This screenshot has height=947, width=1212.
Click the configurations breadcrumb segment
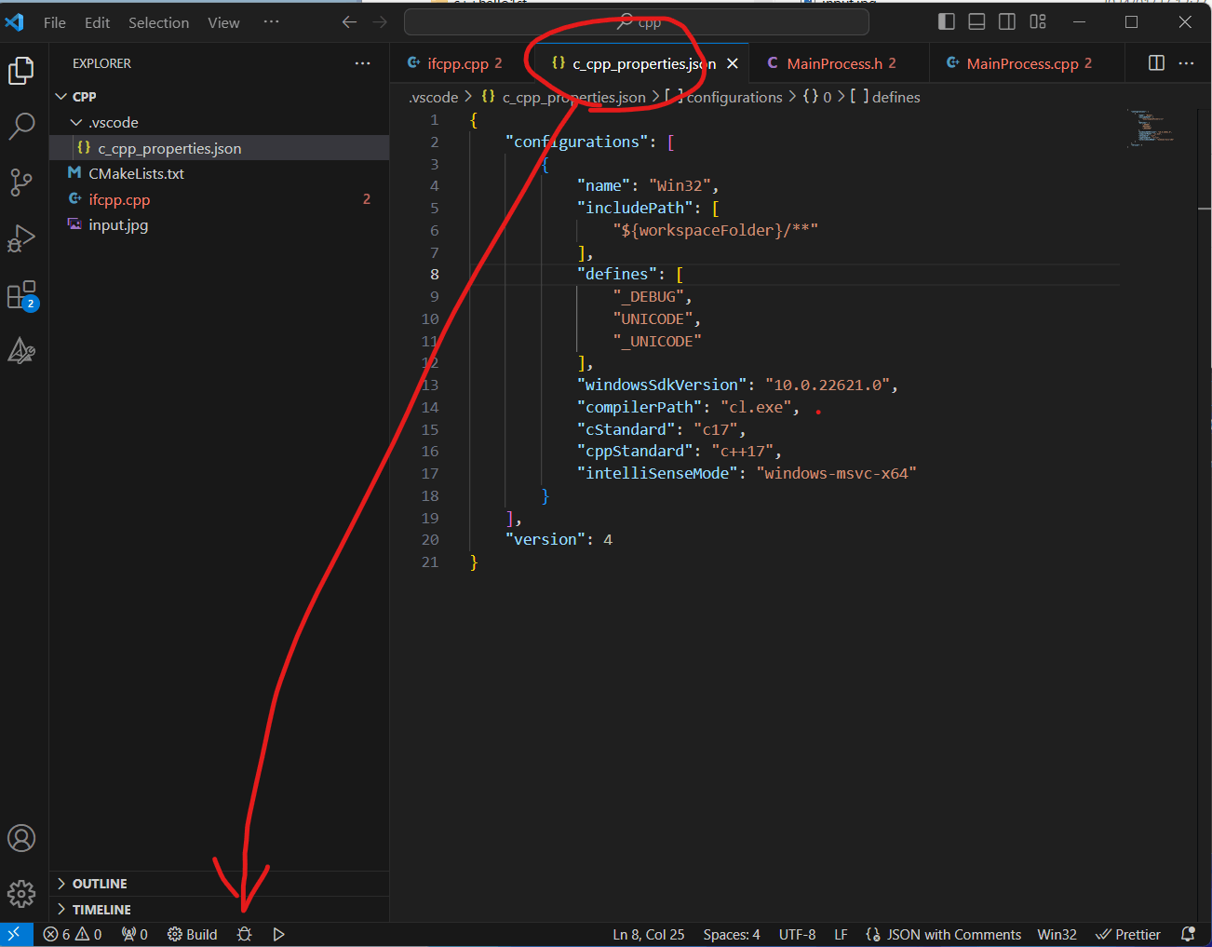coord(723,97)
